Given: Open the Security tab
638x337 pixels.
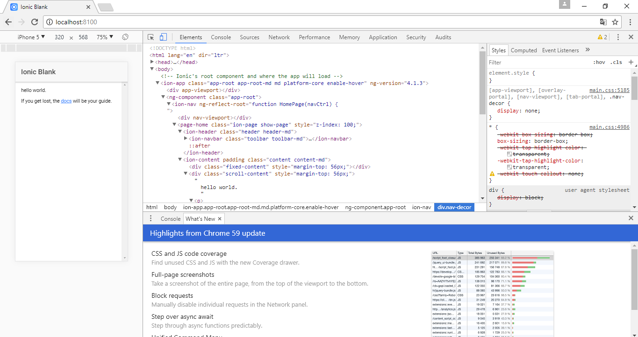Looking at the screenshot, I should [416, 37].
